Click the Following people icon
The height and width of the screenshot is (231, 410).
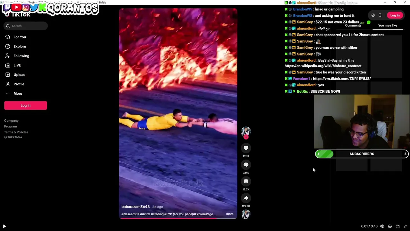pyautogui.click(x=8, y=56)
